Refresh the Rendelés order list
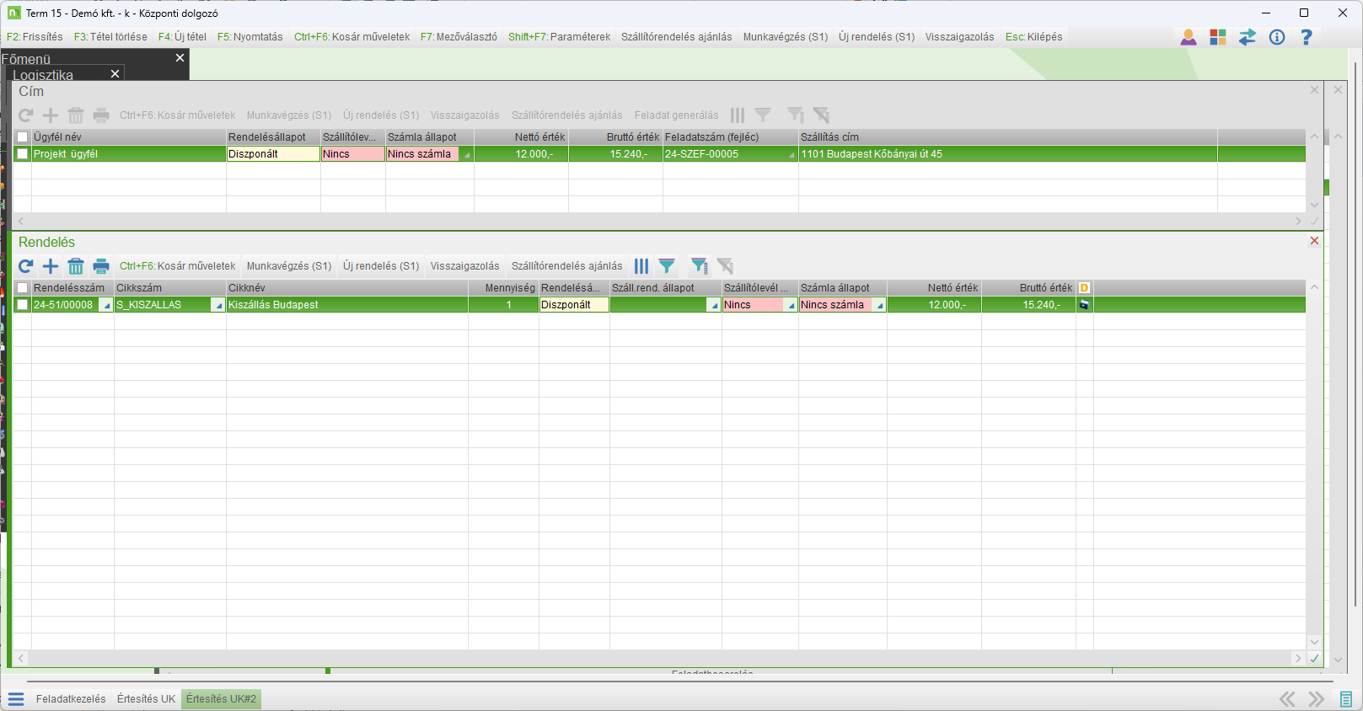Viewport: 1363px width, 711px height. tap(25, 266)
